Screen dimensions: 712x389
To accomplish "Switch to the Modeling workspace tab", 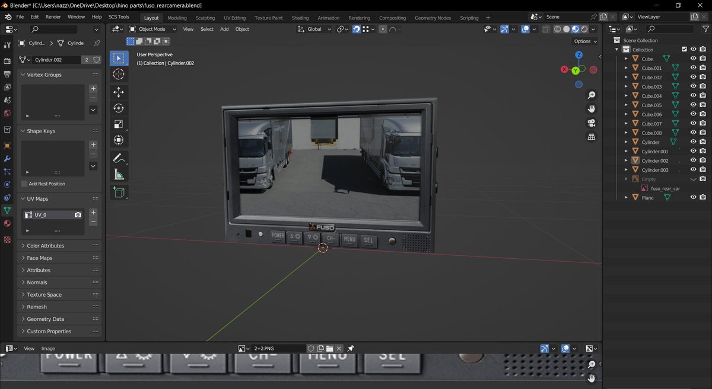I will coord(177,18).
